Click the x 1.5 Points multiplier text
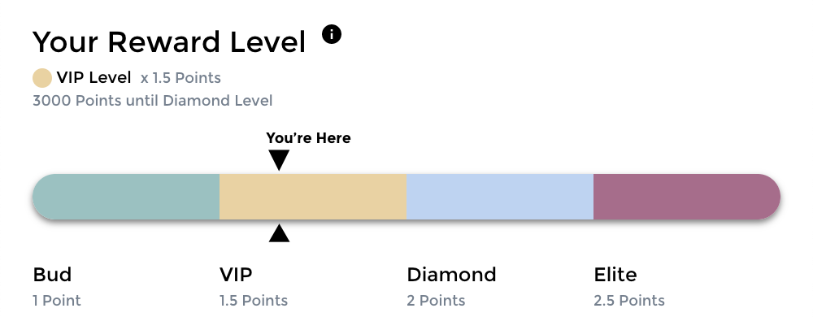 click(x=180, y=78)
